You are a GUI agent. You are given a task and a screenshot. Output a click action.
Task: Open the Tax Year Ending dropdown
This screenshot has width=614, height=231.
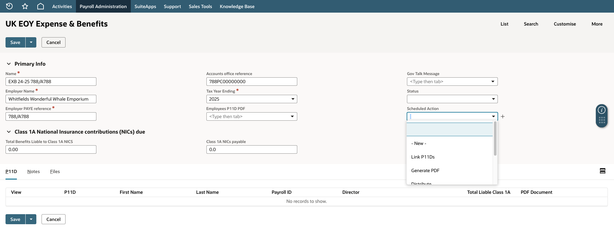pos(252,99)
